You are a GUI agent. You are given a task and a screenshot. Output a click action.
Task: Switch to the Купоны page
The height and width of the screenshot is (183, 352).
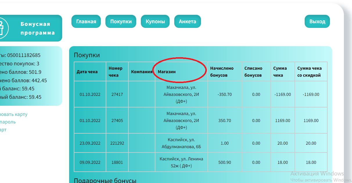(x=155, y=21)
